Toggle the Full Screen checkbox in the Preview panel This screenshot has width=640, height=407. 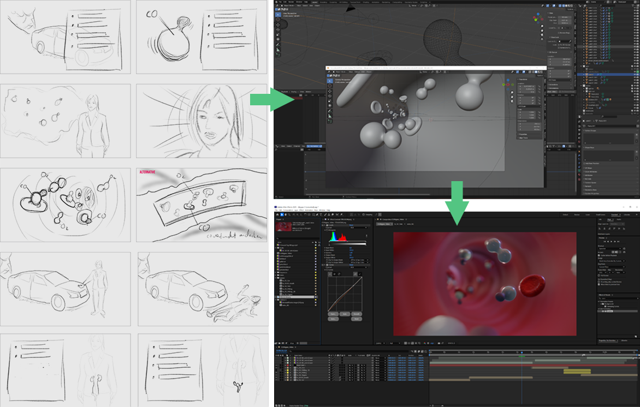tap(600, 275)
